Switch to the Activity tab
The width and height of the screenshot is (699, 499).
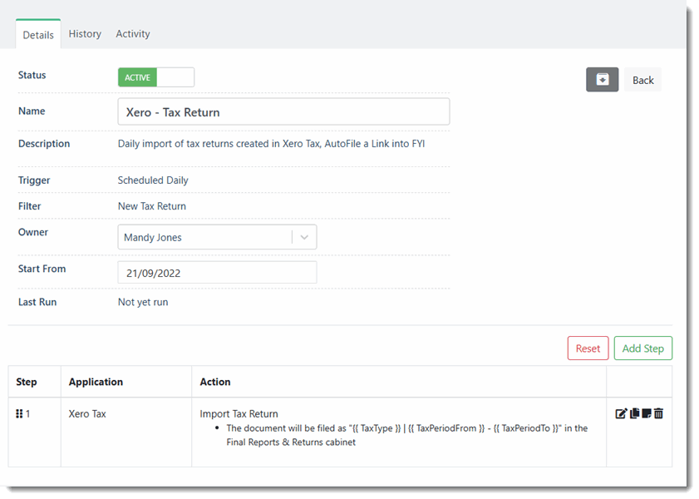[133, 34]
